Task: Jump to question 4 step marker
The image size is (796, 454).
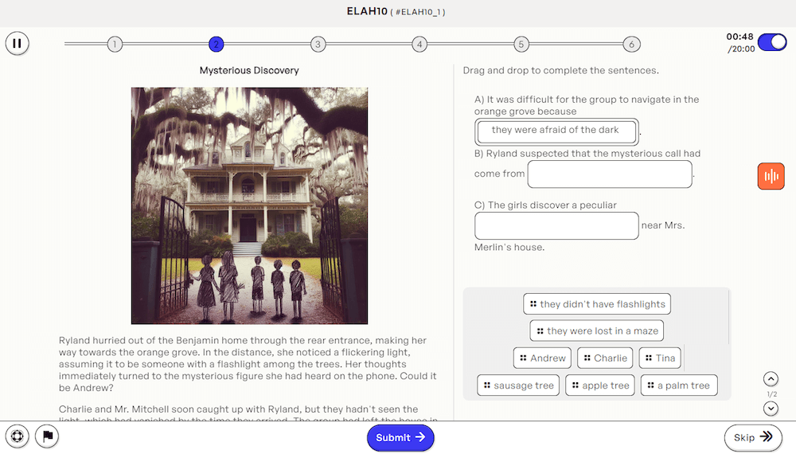Action: (x=419, y=44)
